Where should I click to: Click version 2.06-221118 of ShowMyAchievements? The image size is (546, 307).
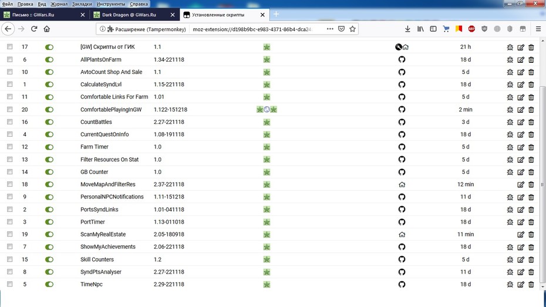click(x=169, y=247)
